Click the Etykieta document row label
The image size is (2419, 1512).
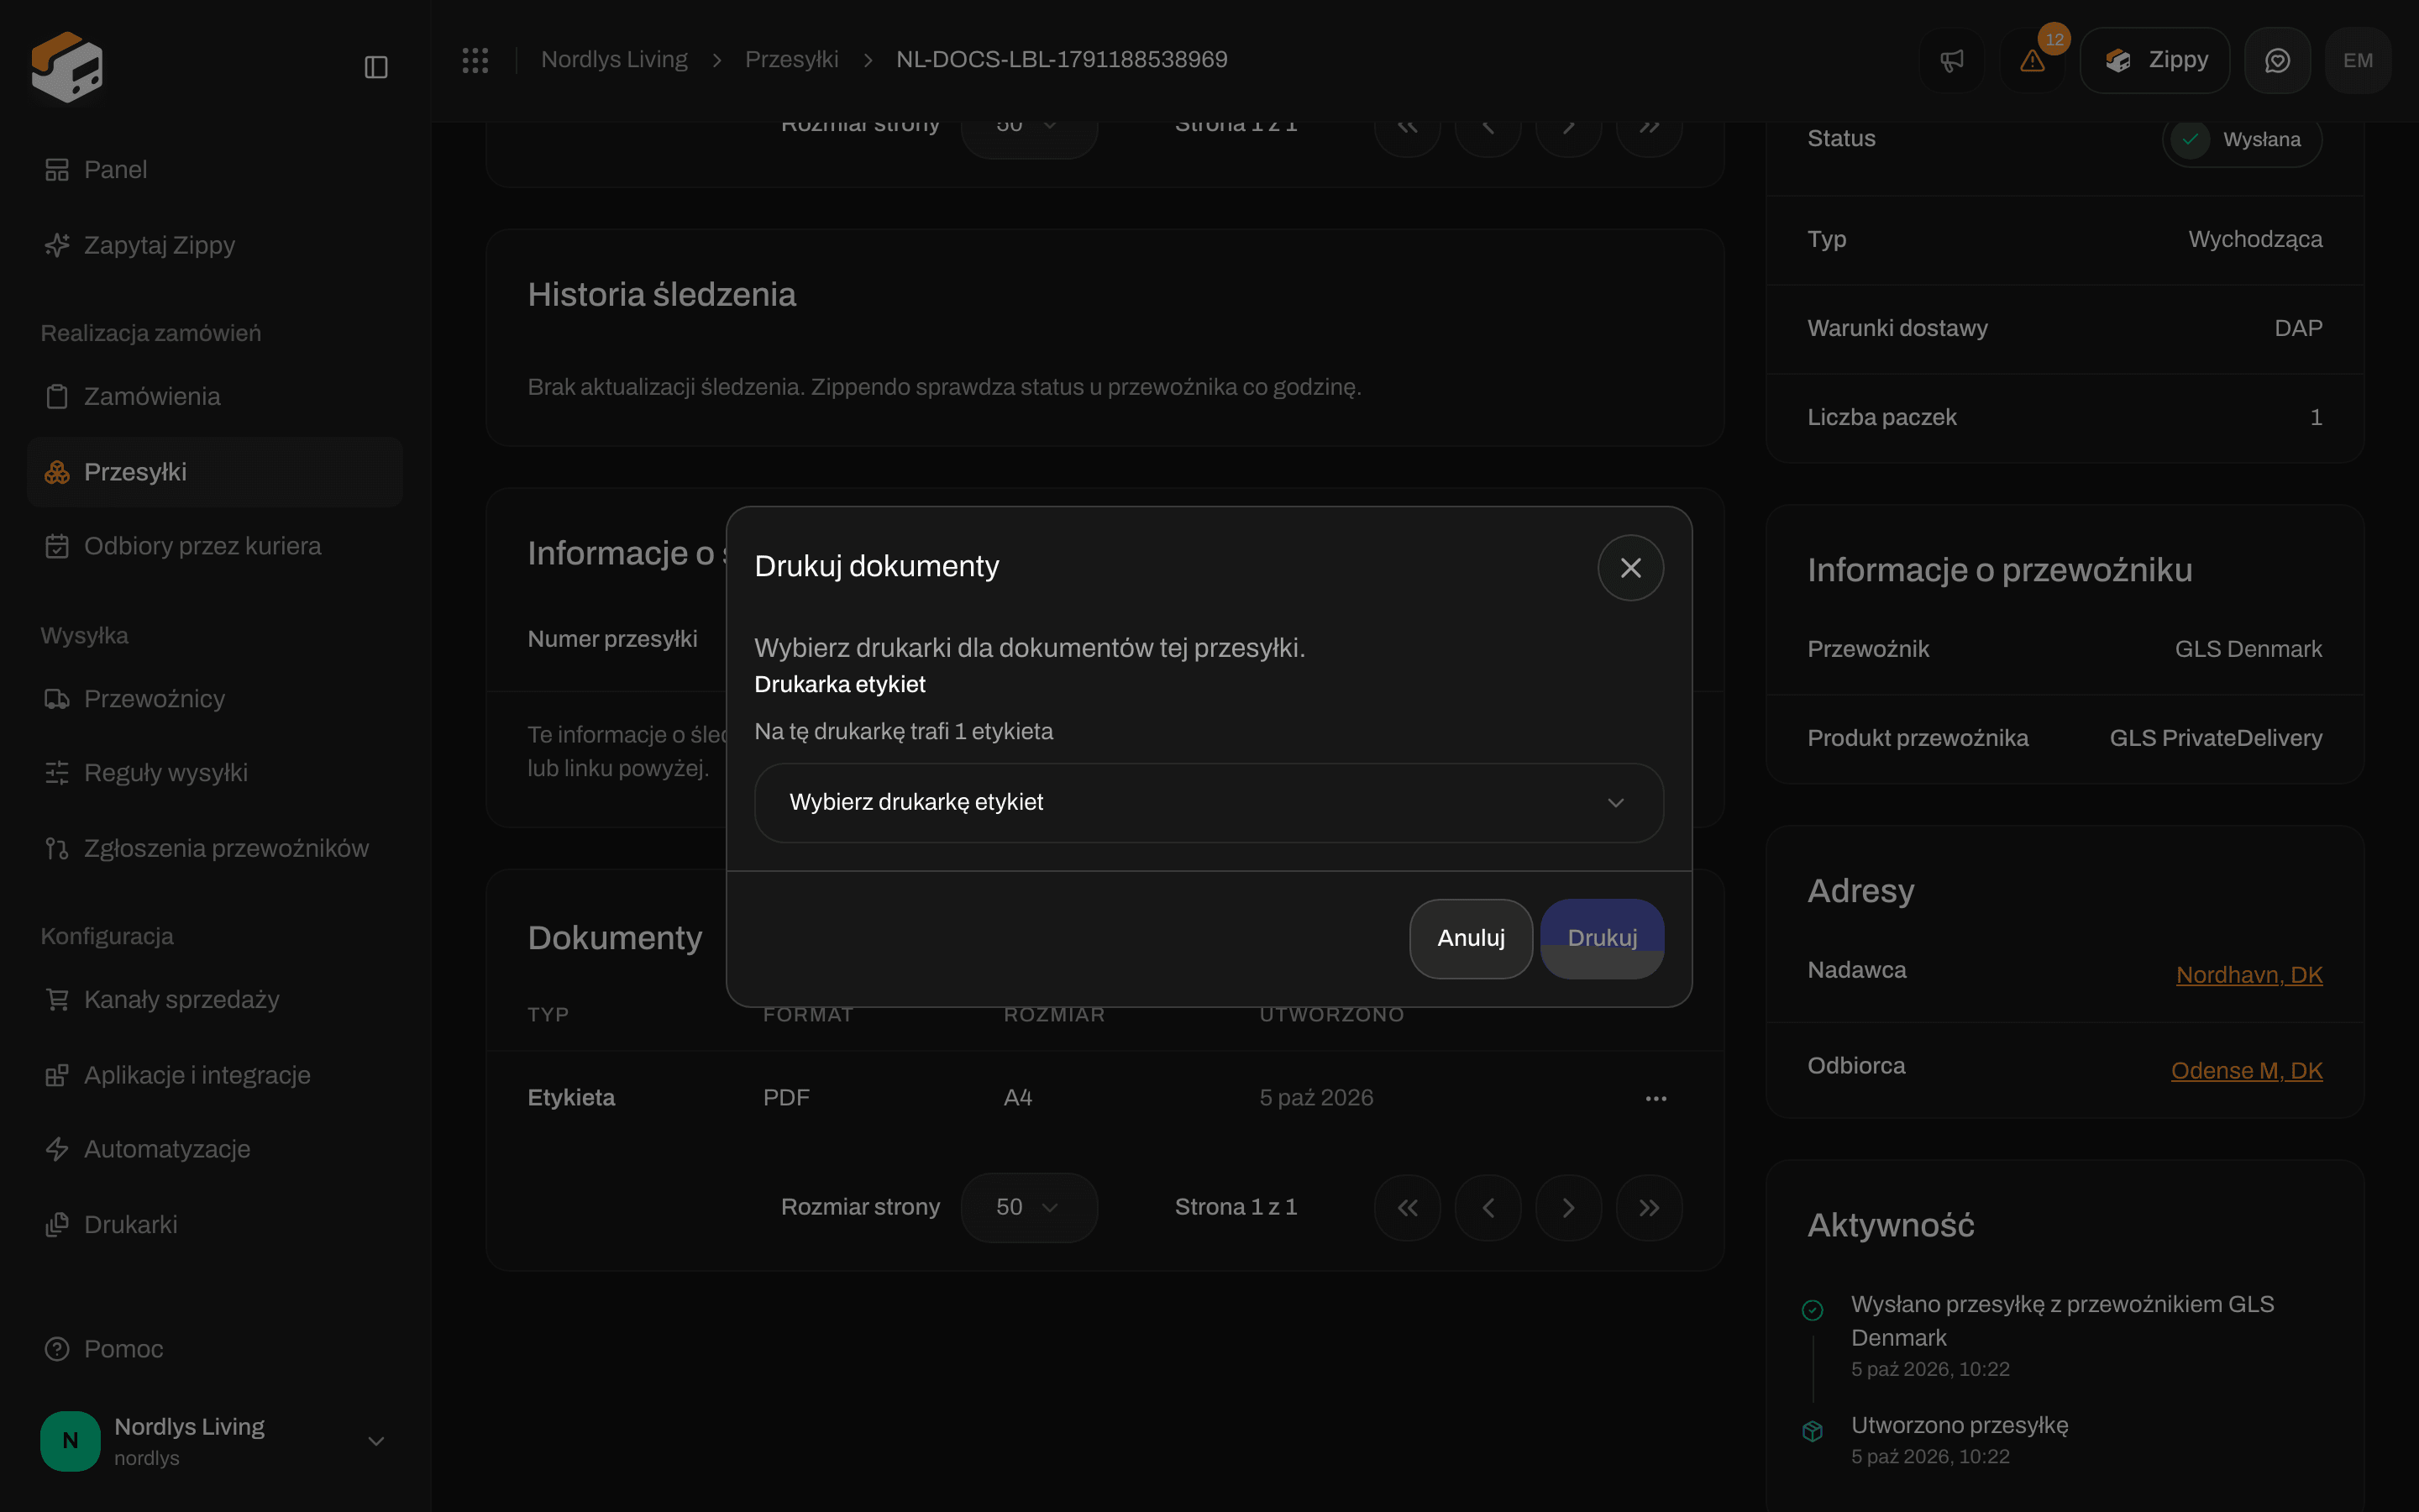pos(571,1098)
